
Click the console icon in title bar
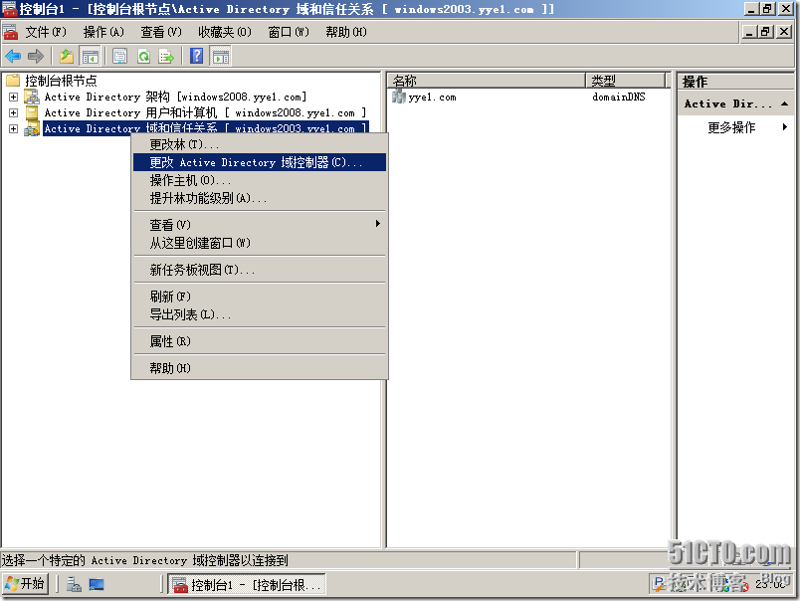(x=9, y=9)
